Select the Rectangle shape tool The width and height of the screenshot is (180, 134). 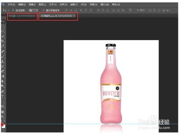(x=3, y=106)
